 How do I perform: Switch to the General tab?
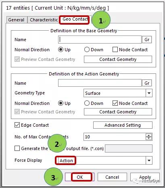(16, 20)
